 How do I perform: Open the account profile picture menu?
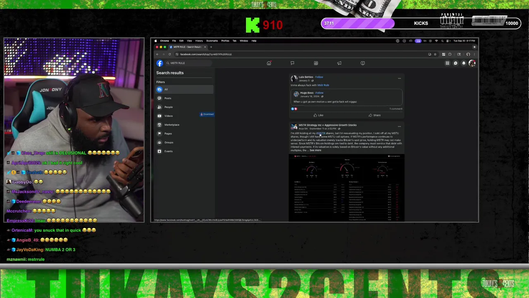(x=472, y=63)
